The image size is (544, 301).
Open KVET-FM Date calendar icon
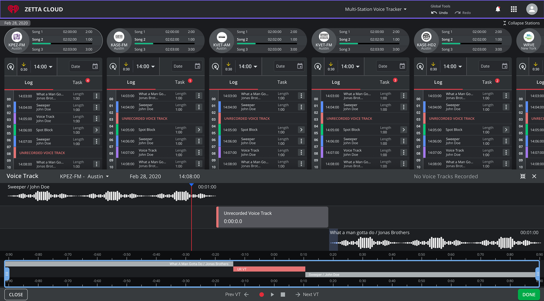pos(402,66)
